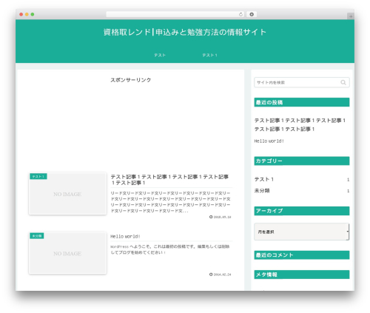370x313 pixels.
Task: Click thumbnail of テスト記事1 post
Action: pyautogui.click(x=67, y=194)
